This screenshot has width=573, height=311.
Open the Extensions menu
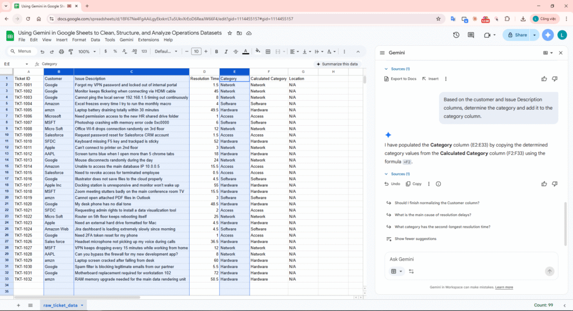148,40
